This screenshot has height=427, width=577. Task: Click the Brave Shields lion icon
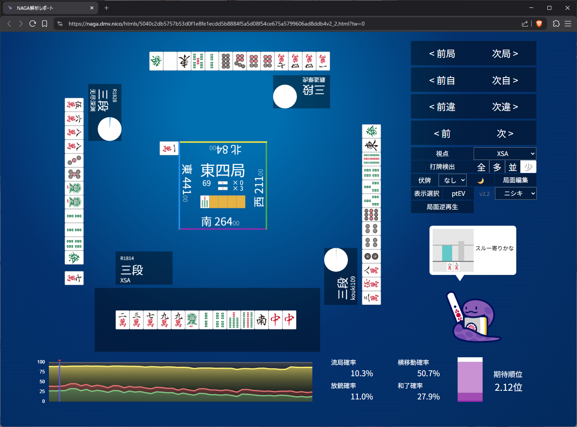click(539, 24)
